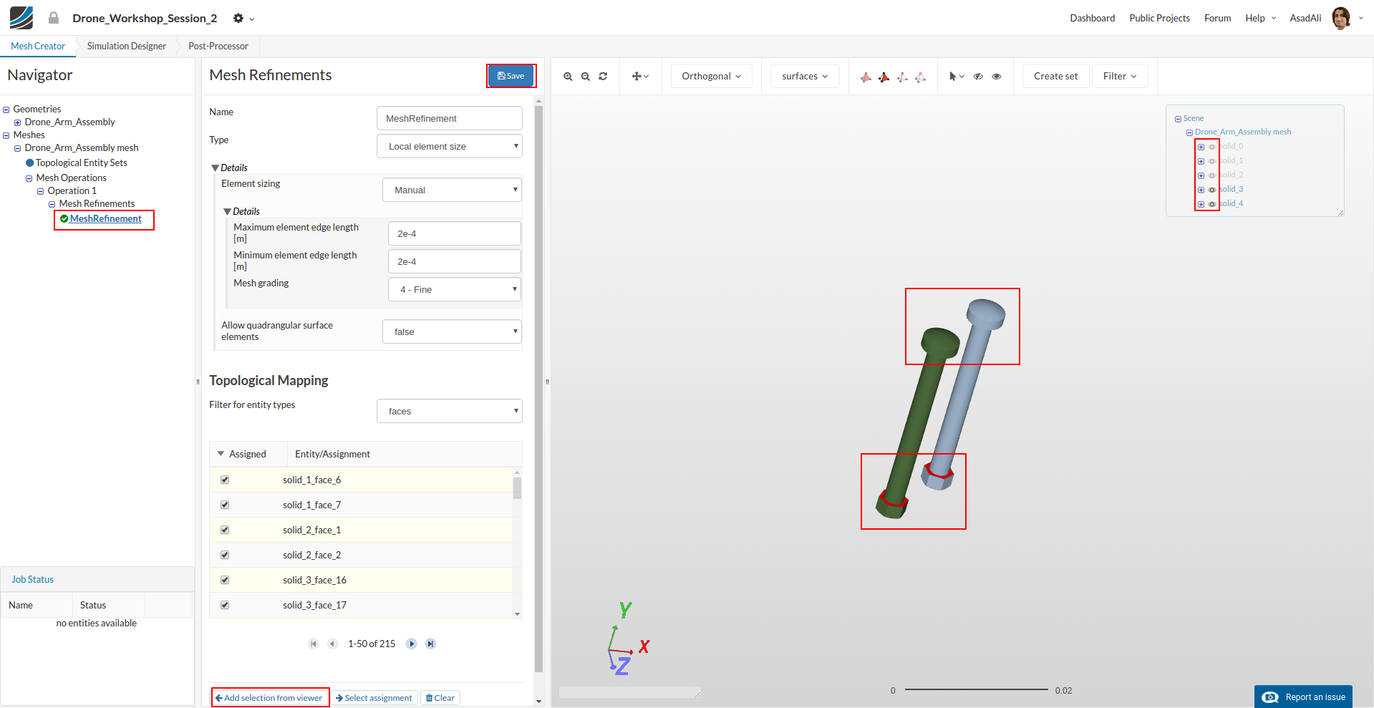1374x708 pixels.
Task: Open the selection cursor mode menu
Action: pos(957,76)
